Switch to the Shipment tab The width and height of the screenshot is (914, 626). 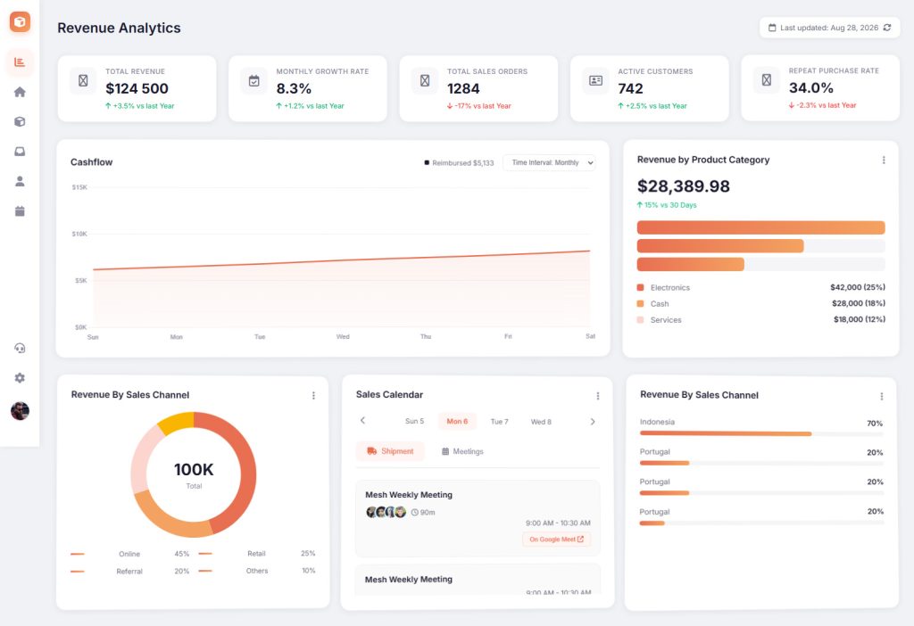pos(390,451)
